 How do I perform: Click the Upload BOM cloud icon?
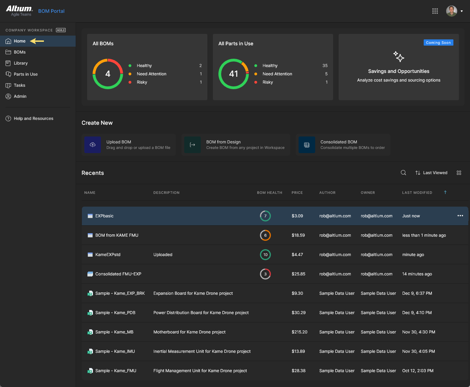click(93, 145)
